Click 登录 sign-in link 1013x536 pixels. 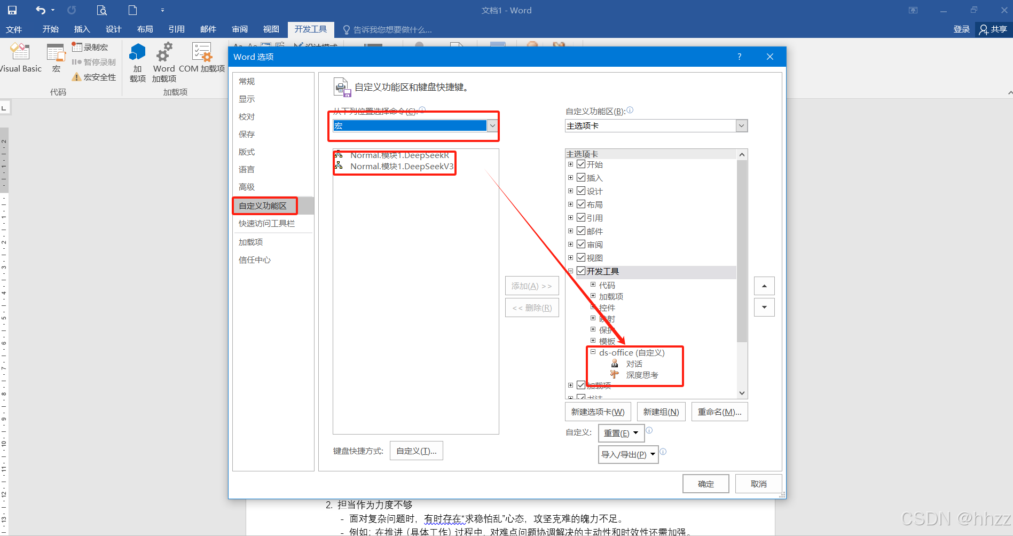pyautogui.click(x=961, y=29)
